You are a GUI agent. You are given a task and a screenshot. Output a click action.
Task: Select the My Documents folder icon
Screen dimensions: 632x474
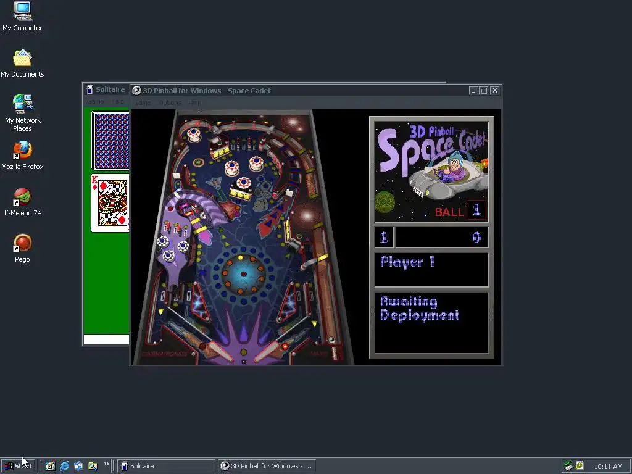[x=22, y=64]
